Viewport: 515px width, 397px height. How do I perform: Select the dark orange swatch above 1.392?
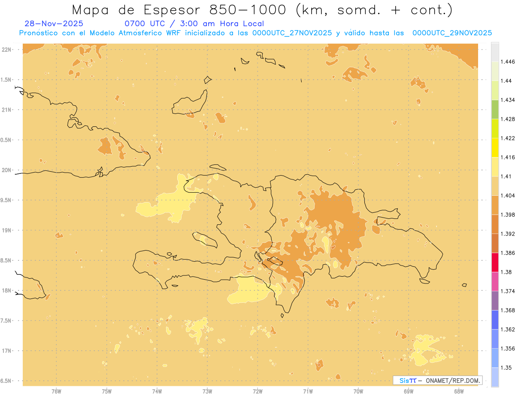tap(495, 224)
